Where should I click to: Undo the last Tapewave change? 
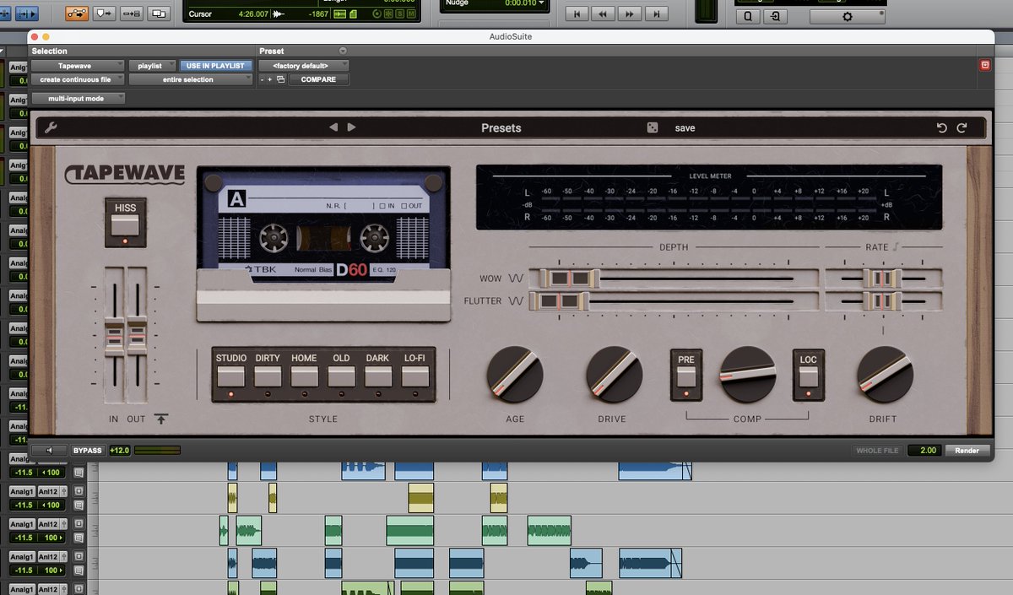click(x=942, y=128)
